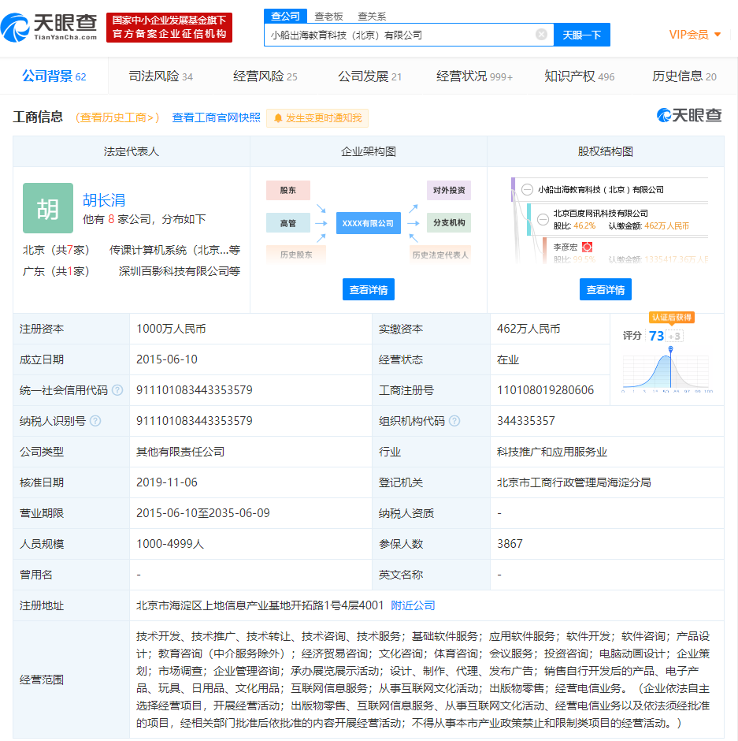Click the 企业架构图 column header
This screenshot has width=738, height=741.
click(x=369, y=151)
